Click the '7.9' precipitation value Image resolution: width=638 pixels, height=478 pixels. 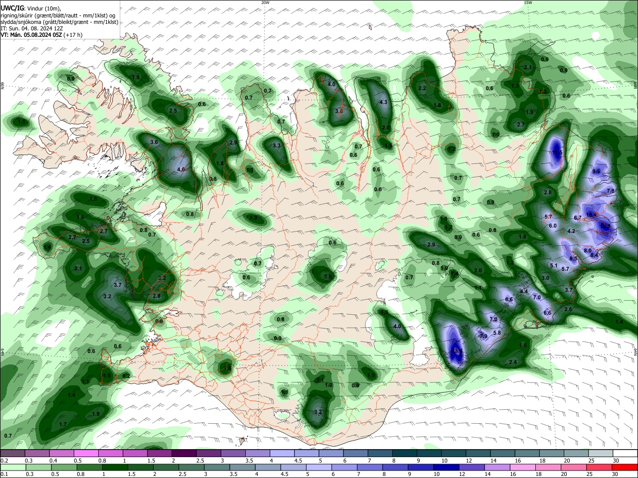coord(483,336)
